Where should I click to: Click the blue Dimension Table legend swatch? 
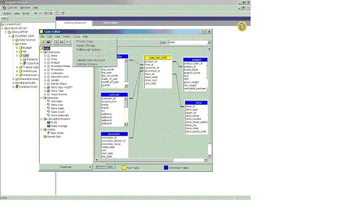tap(166, 167)
